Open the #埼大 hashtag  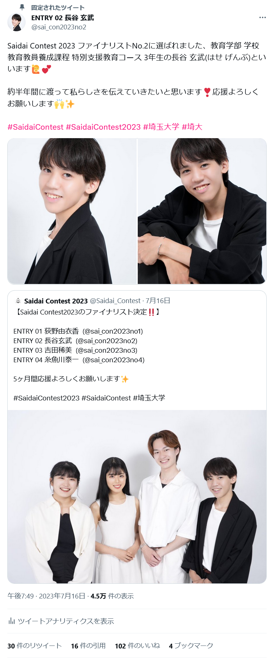192,127
